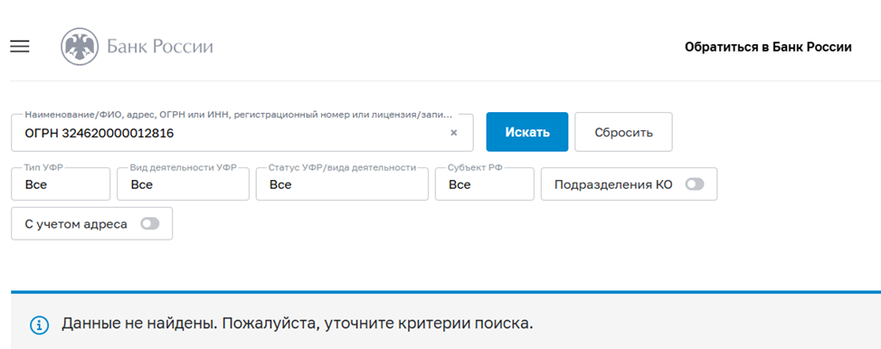Screen dimensions: 881x349
Task: Click the Искать search button
Action: tap(527, 132)
